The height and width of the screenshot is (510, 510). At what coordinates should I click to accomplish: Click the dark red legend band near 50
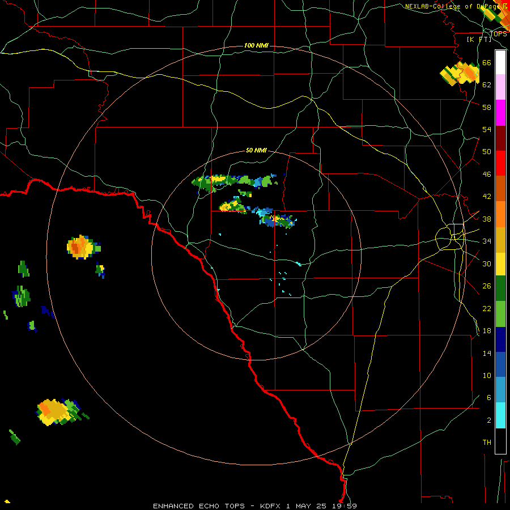tap(500, 138)
